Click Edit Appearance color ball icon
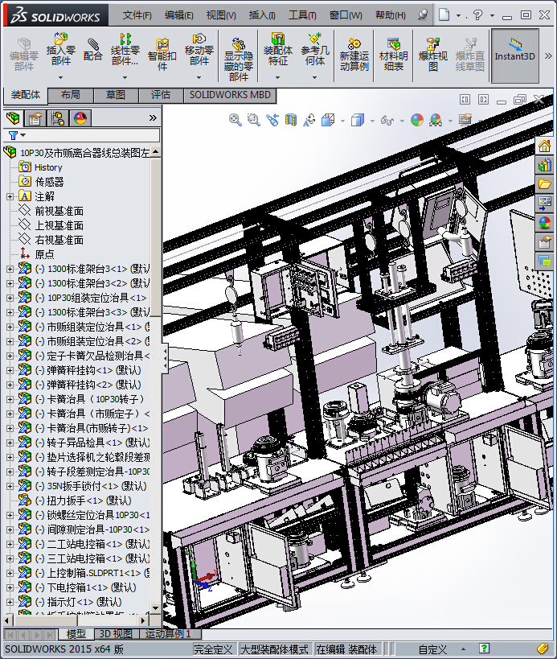The height and width of the screenshot is (659, 557). pyautogui.click(x=417, y=120)
